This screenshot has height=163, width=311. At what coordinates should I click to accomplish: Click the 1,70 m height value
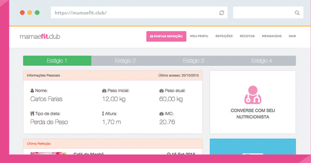[x=111, y=122]
